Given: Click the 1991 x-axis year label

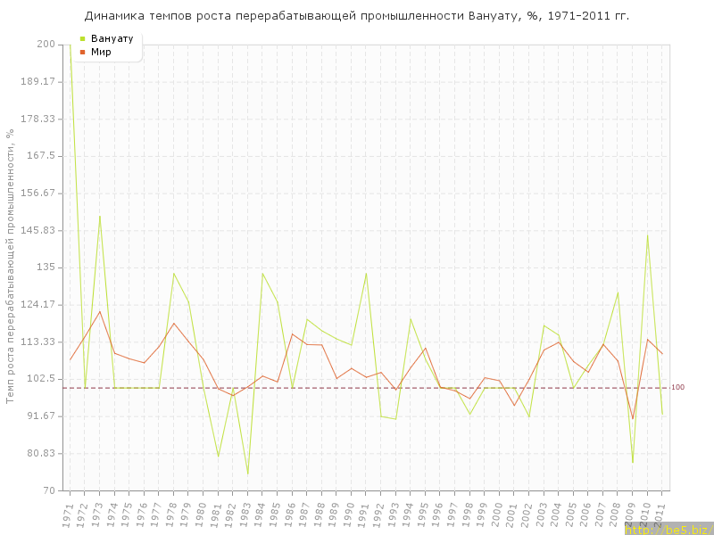Looking at the screenshot, I should [365, 515].
